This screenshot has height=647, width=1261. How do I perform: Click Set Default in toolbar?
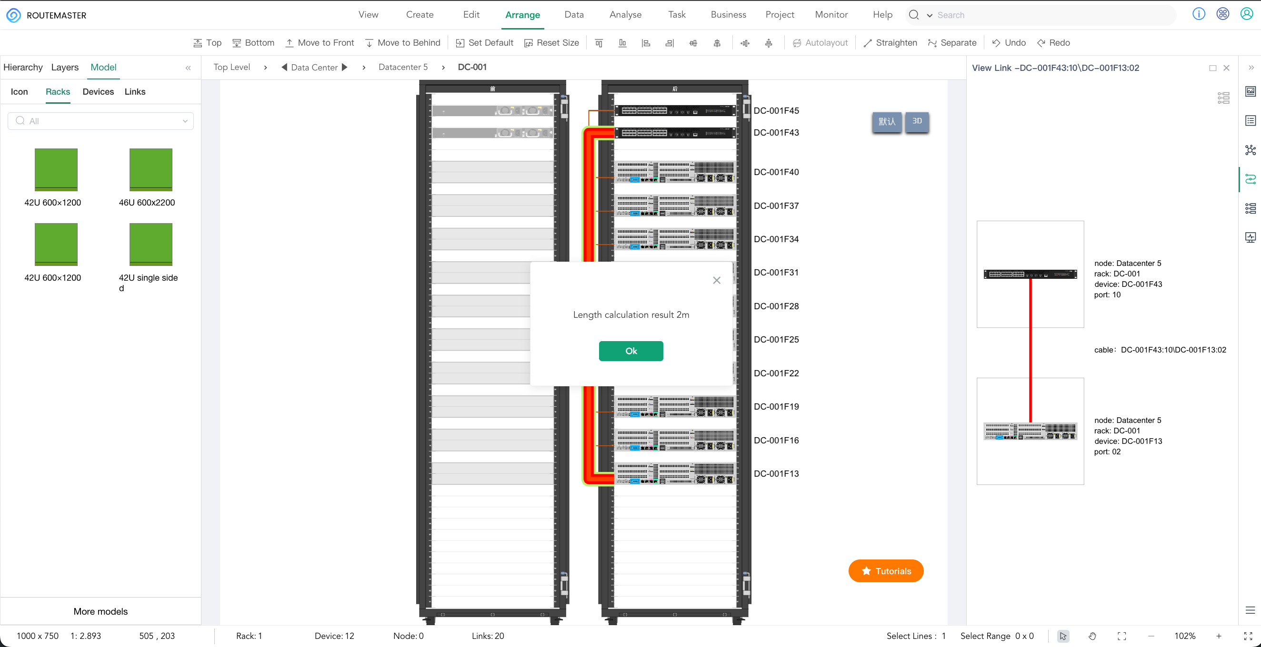pos(485,42)
